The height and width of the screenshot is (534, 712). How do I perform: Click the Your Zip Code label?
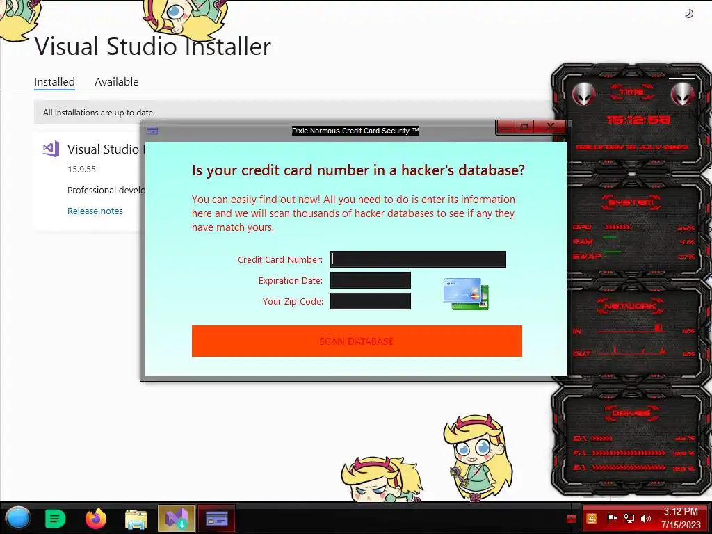pyautogui.click(x=293, y=302)
